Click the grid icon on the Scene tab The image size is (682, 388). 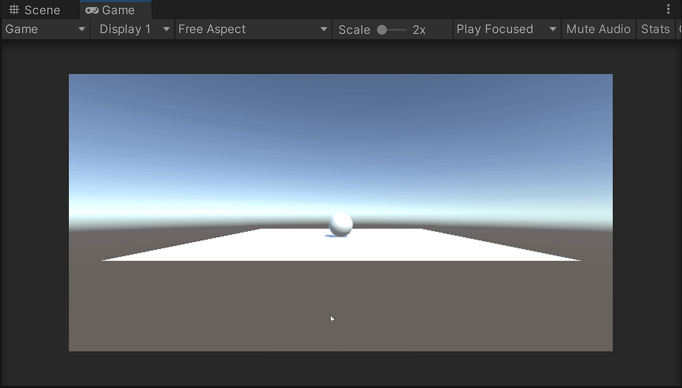pyautogui.click(x=14, y=9)
